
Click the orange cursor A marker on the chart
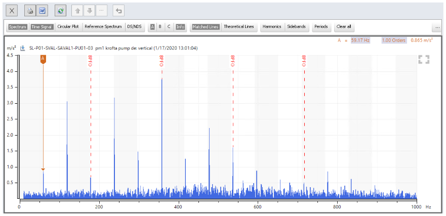(43, 59)
